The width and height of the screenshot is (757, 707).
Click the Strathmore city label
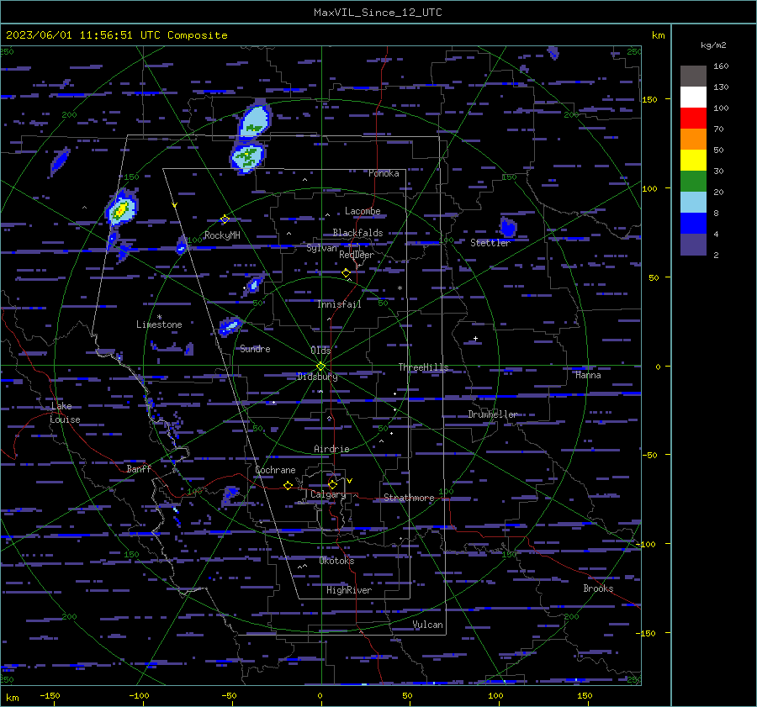tap(409, 498)
